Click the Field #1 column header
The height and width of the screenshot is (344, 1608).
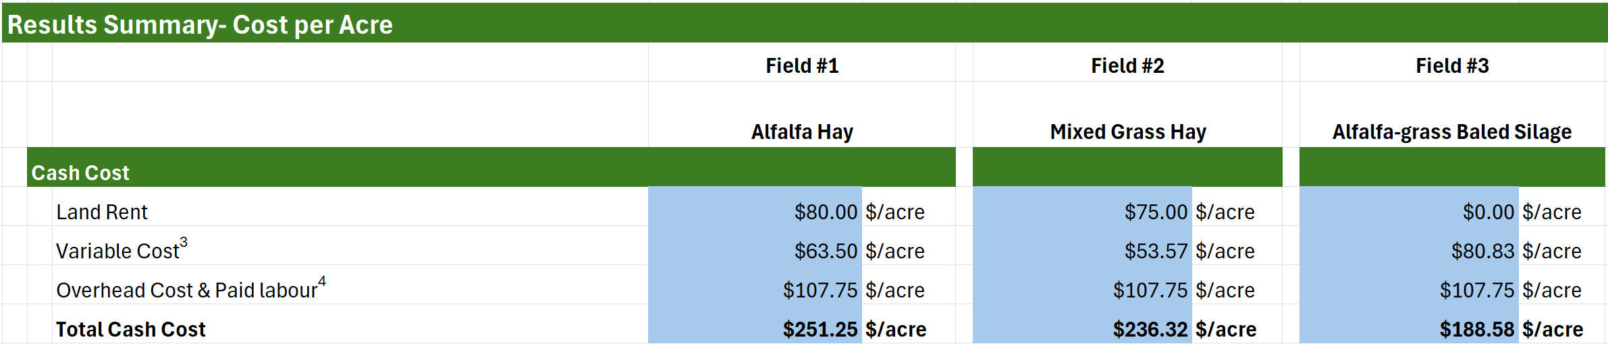802,65
